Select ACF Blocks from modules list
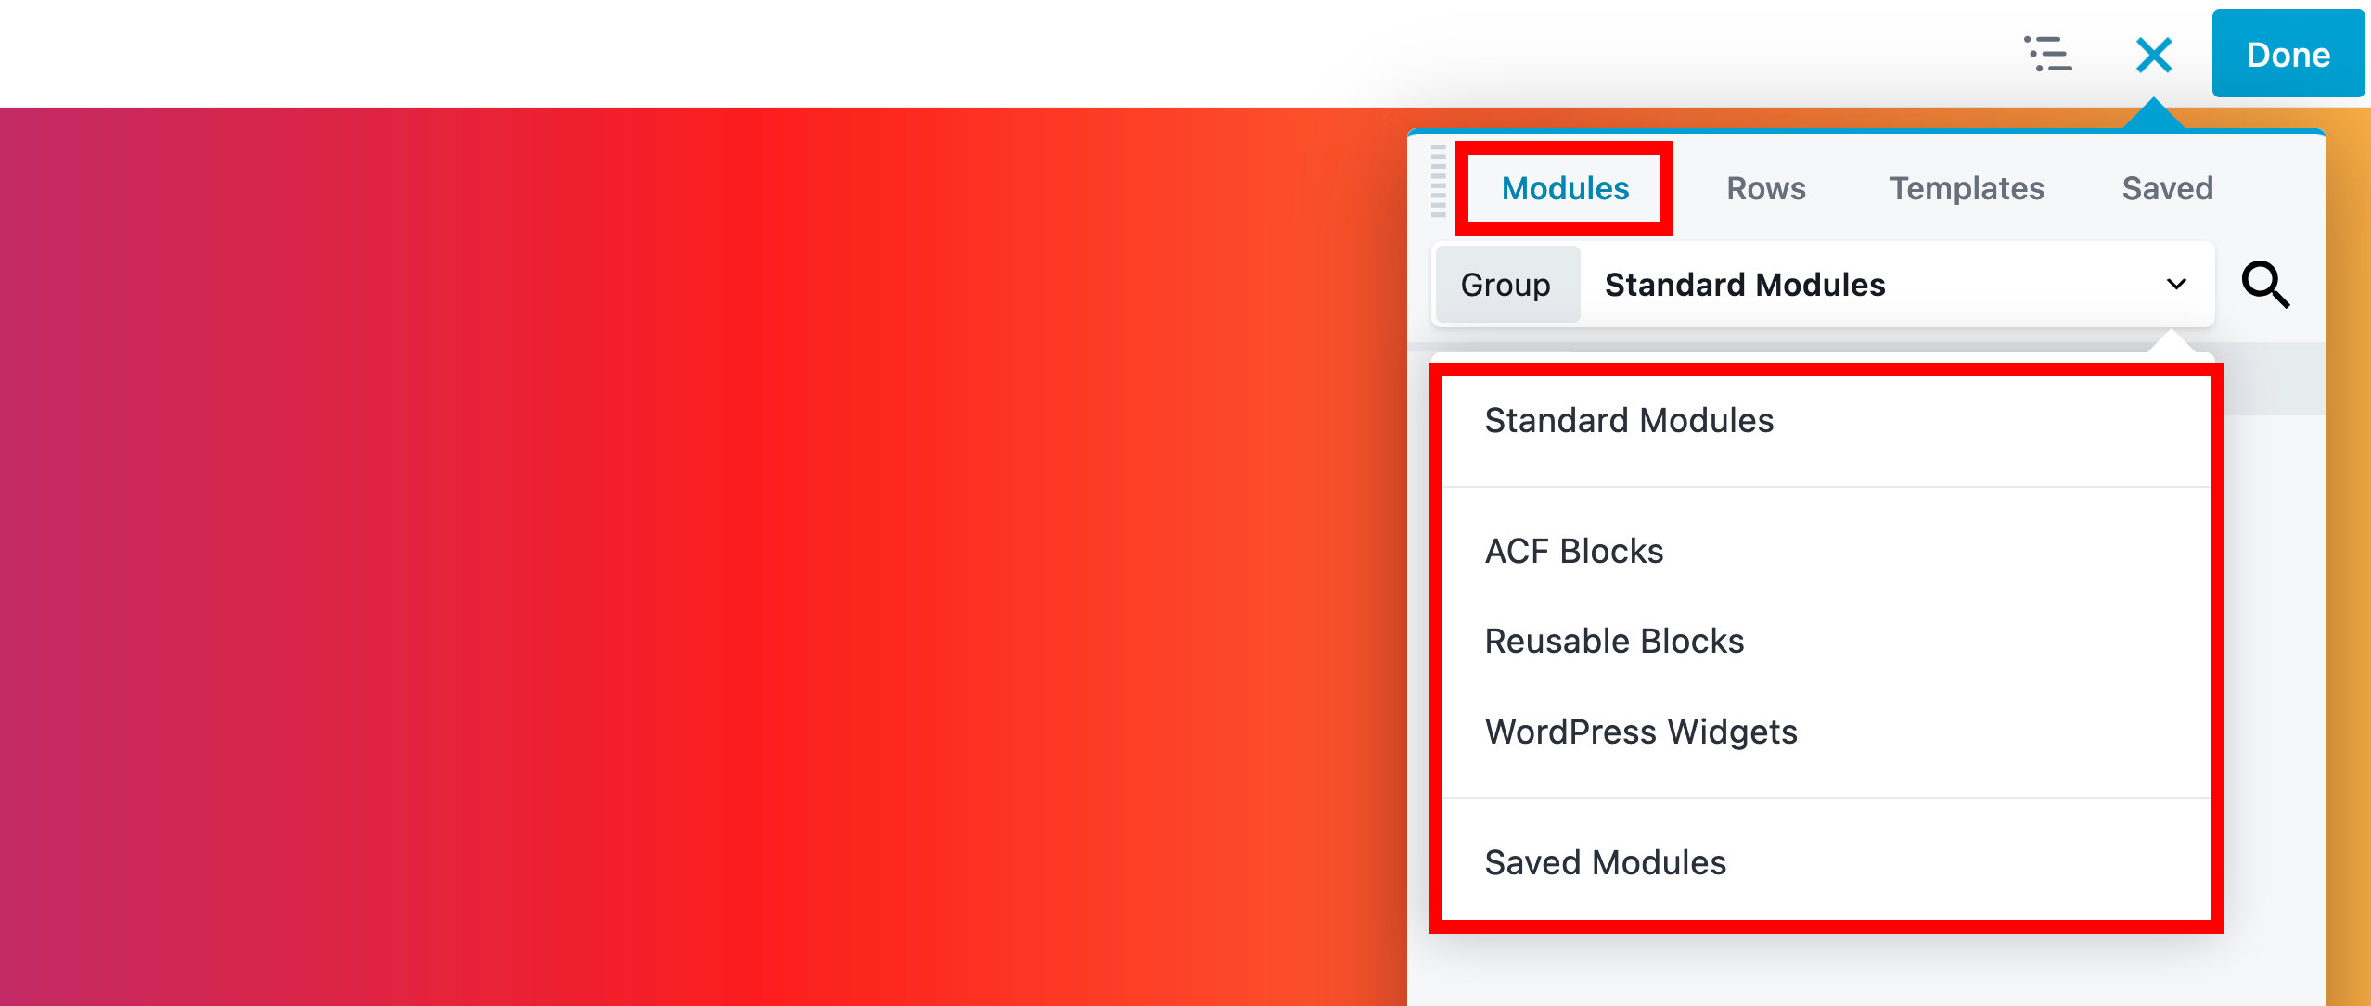This screenshot has height=1006, width=2371. tap(1579, 550)
